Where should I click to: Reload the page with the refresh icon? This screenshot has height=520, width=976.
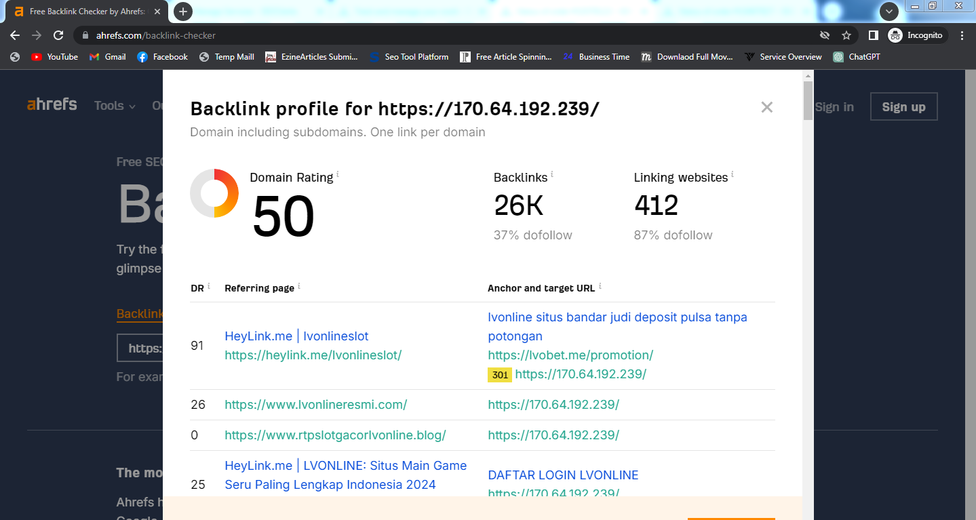click(58, 35)
